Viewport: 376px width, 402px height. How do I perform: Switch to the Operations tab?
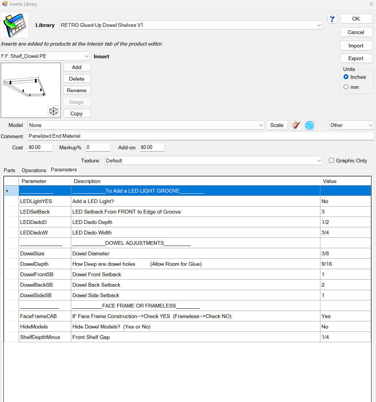tap(34, 170)
